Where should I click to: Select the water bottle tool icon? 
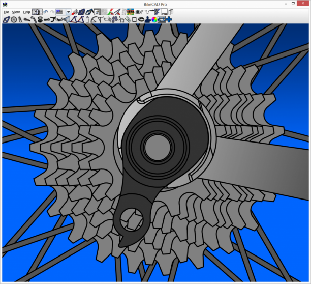click(x=87, y=20)
